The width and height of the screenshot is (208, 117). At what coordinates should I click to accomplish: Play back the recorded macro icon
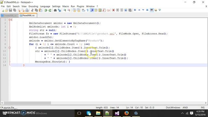coord(122,10)
